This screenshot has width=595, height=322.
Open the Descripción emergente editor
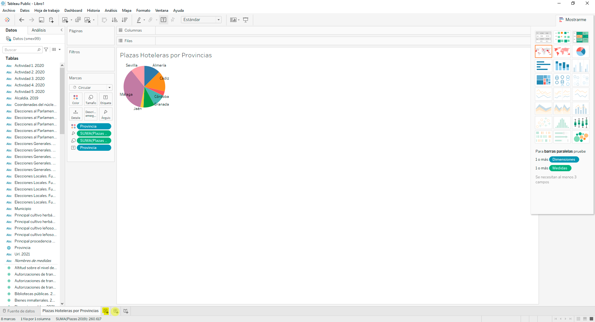click(90, 114)
